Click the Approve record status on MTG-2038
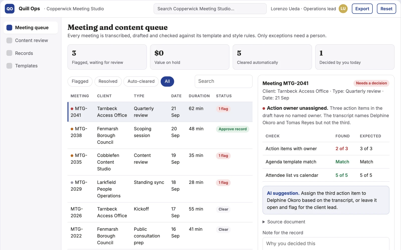The height and width of the screenshot is (250, 401). [x=233, y=129]
